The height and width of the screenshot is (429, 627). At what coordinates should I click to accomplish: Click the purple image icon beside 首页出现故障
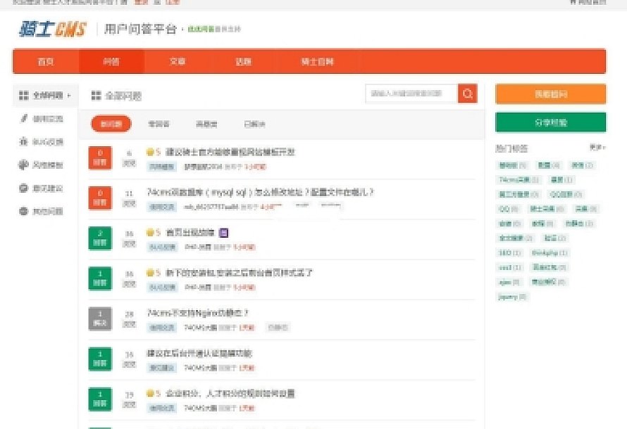point(222,232)
